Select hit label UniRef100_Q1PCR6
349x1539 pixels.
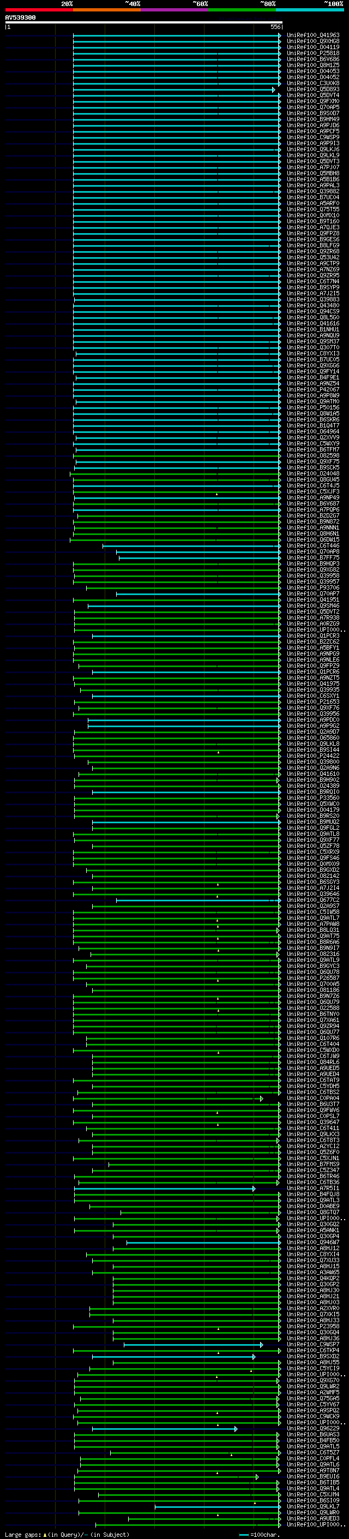(313, 672)
